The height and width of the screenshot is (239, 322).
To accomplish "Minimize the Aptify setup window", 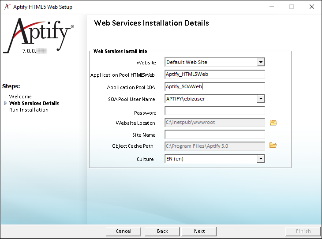I will [x=272, y=7].
